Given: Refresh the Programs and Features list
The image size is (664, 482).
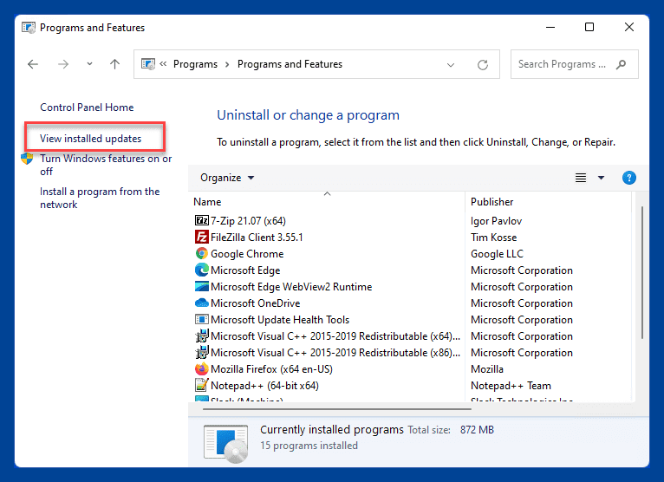Looking at the screenshot, I should tap(483, 65).
